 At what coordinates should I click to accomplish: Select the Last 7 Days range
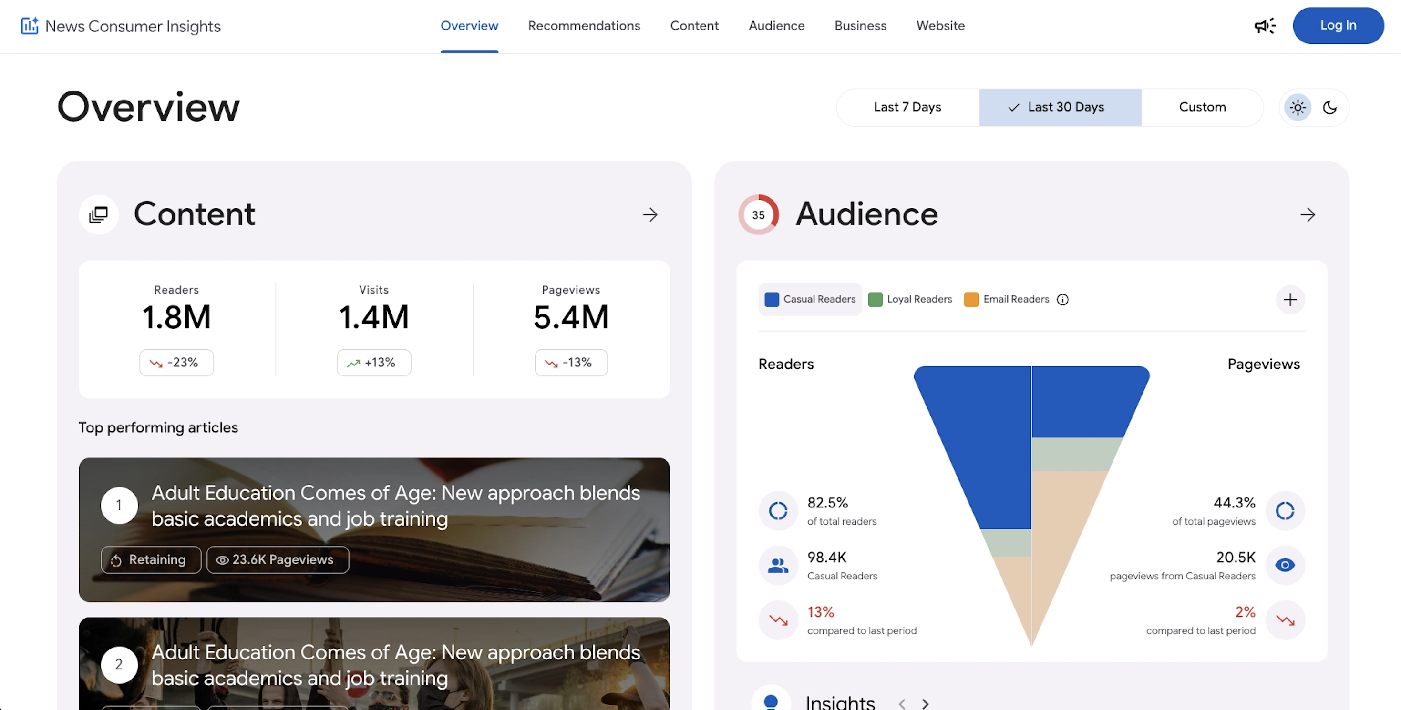(x=907, y=107)
